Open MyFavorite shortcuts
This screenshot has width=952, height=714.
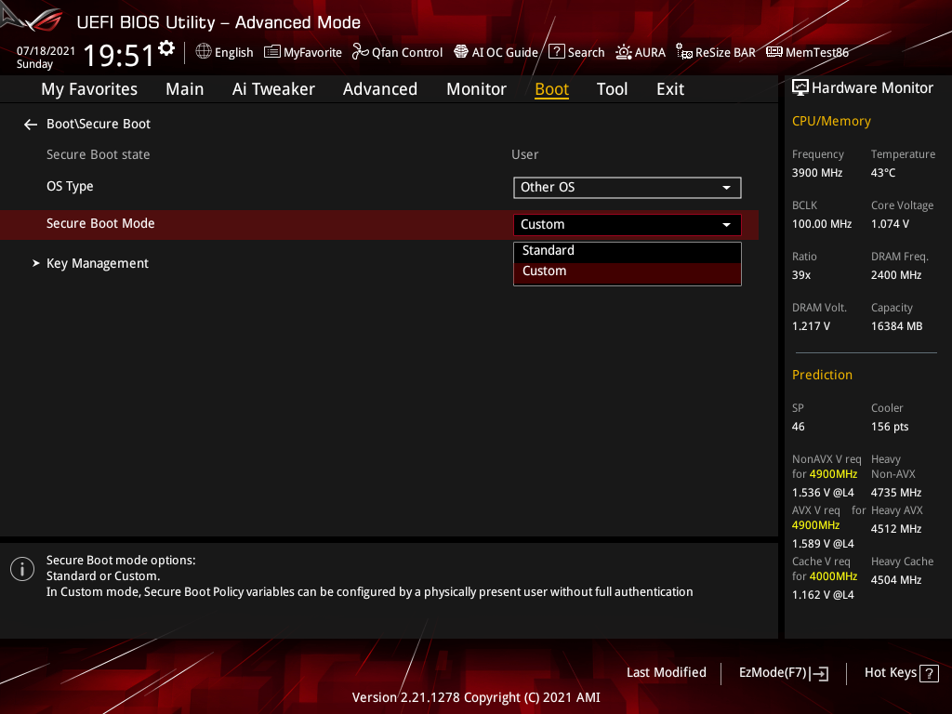point(302,52)
